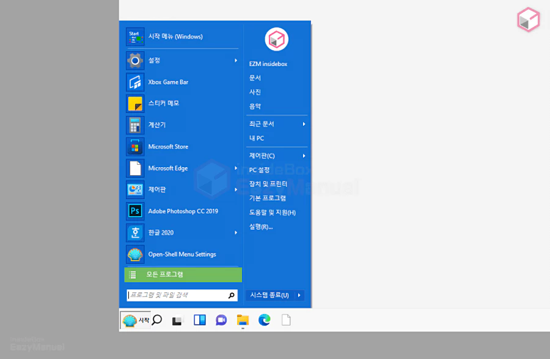
Task: Click the 최근 문서 label
Action: point(262,124)
